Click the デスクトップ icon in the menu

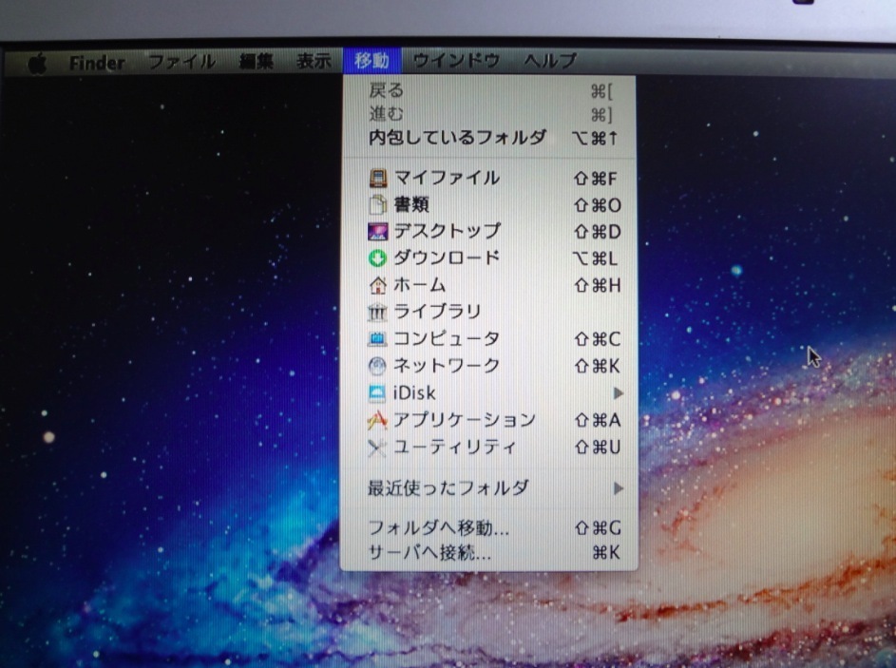(378, 231)
